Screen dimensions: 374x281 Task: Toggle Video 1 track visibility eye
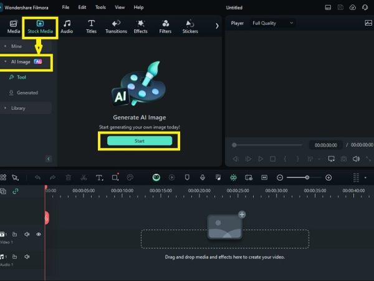pos(39,234)
